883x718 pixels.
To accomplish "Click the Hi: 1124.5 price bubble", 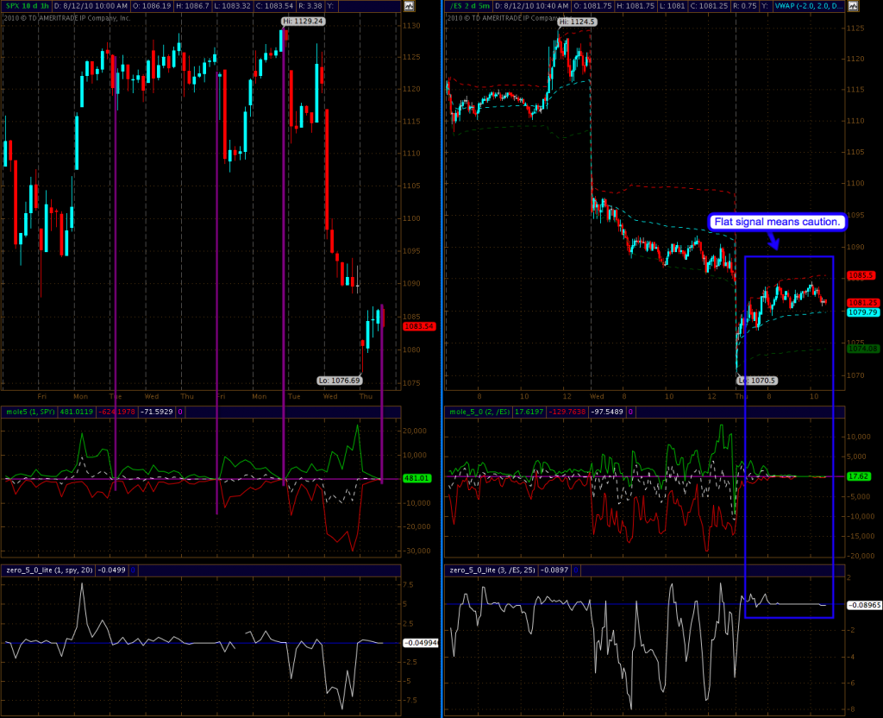I will 574,21.
